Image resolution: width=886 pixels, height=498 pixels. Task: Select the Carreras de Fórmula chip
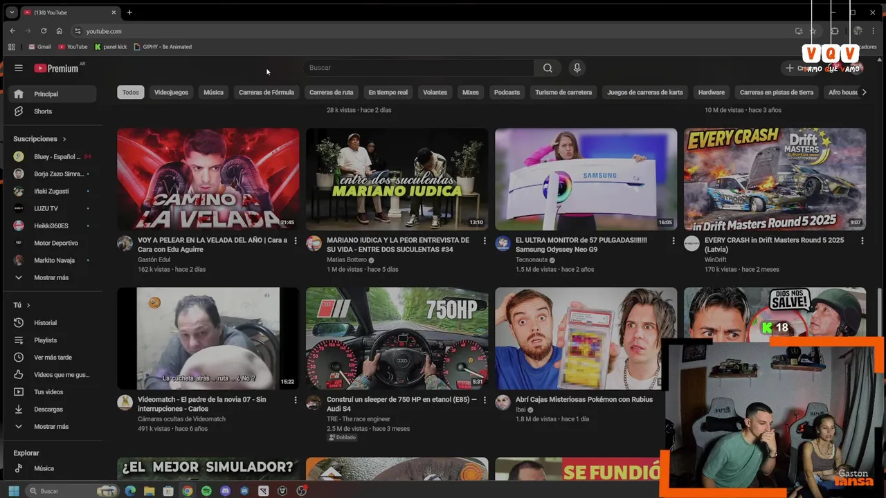tap(266, 92)
